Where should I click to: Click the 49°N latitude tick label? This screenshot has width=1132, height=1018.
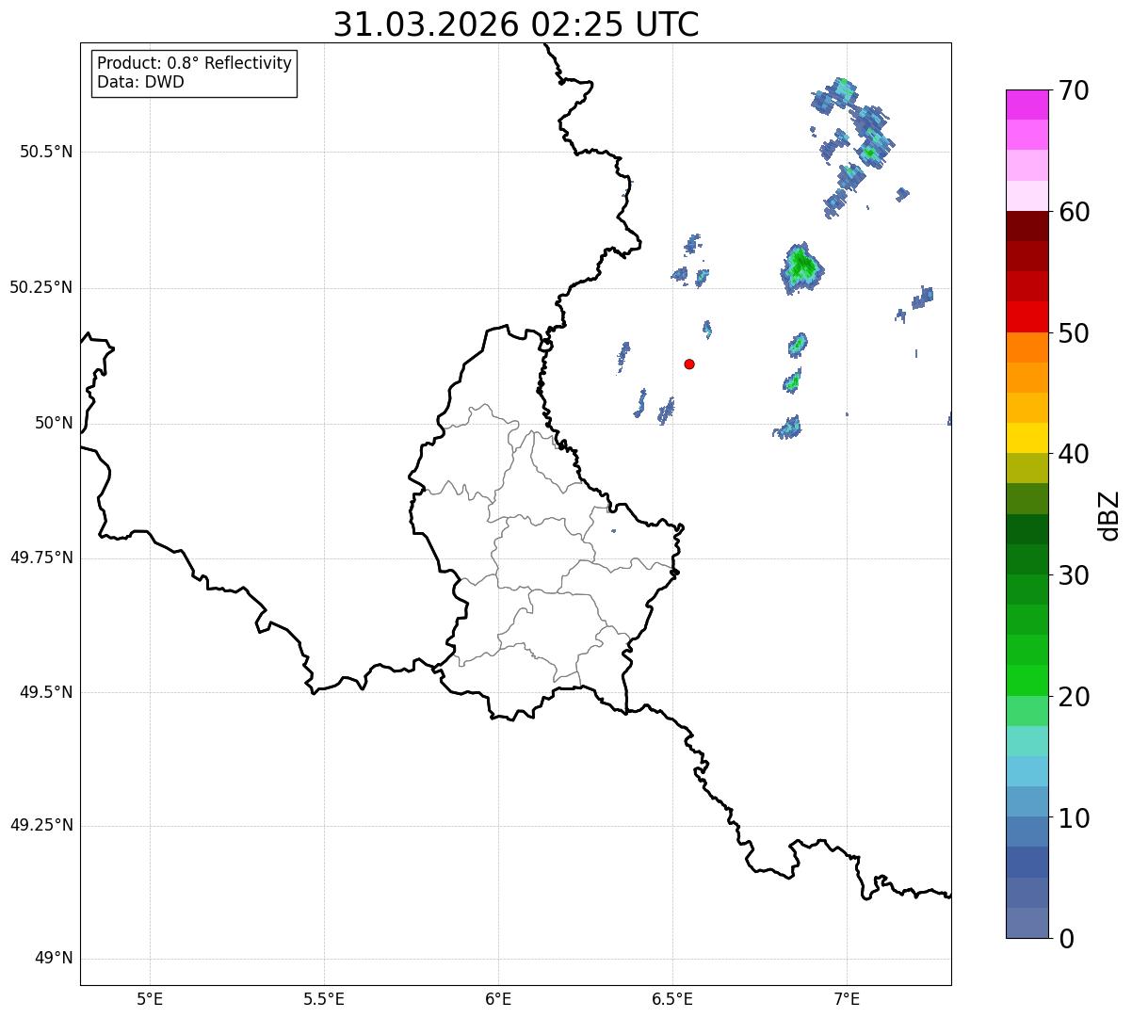[54, 959]
